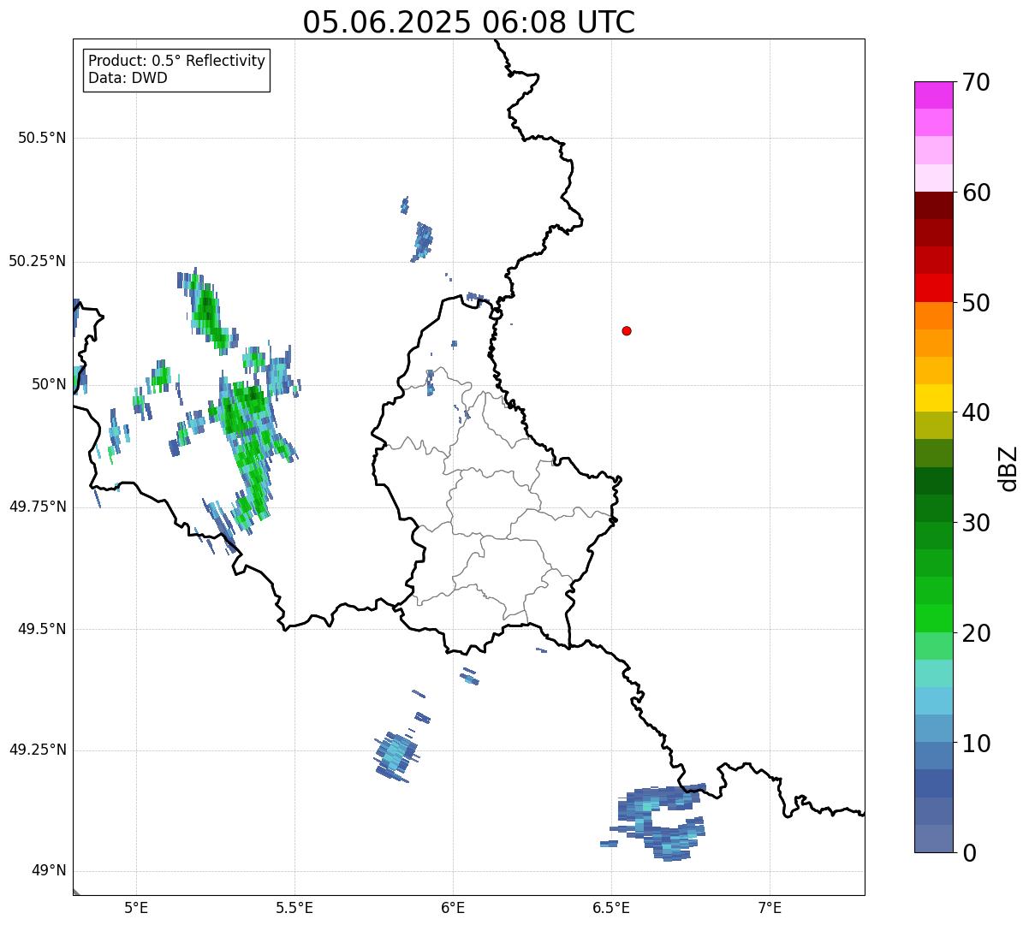
Task: Click the 'Product: 0.5° Reflectivity' legend text
Action: tap(176, 62)
